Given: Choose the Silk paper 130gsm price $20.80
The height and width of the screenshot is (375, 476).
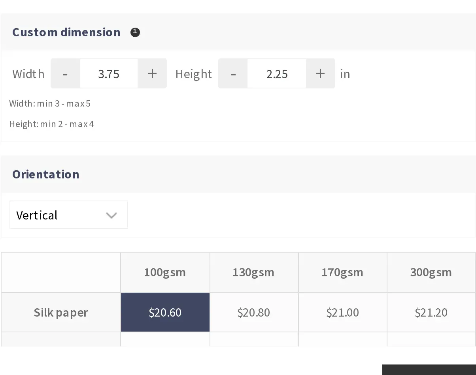Looking at the screenshot, I should (x=254, y=312).
